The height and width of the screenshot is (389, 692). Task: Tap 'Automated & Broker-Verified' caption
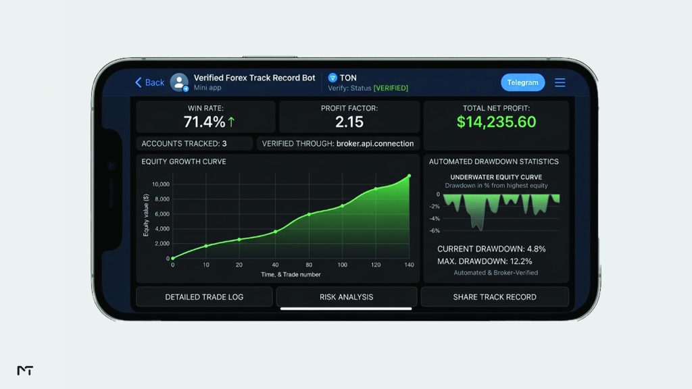click(495, 273)
